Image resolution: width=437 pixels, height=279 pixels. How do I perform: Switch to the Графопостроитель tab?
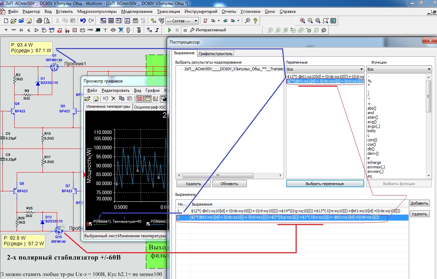point(216,53)
